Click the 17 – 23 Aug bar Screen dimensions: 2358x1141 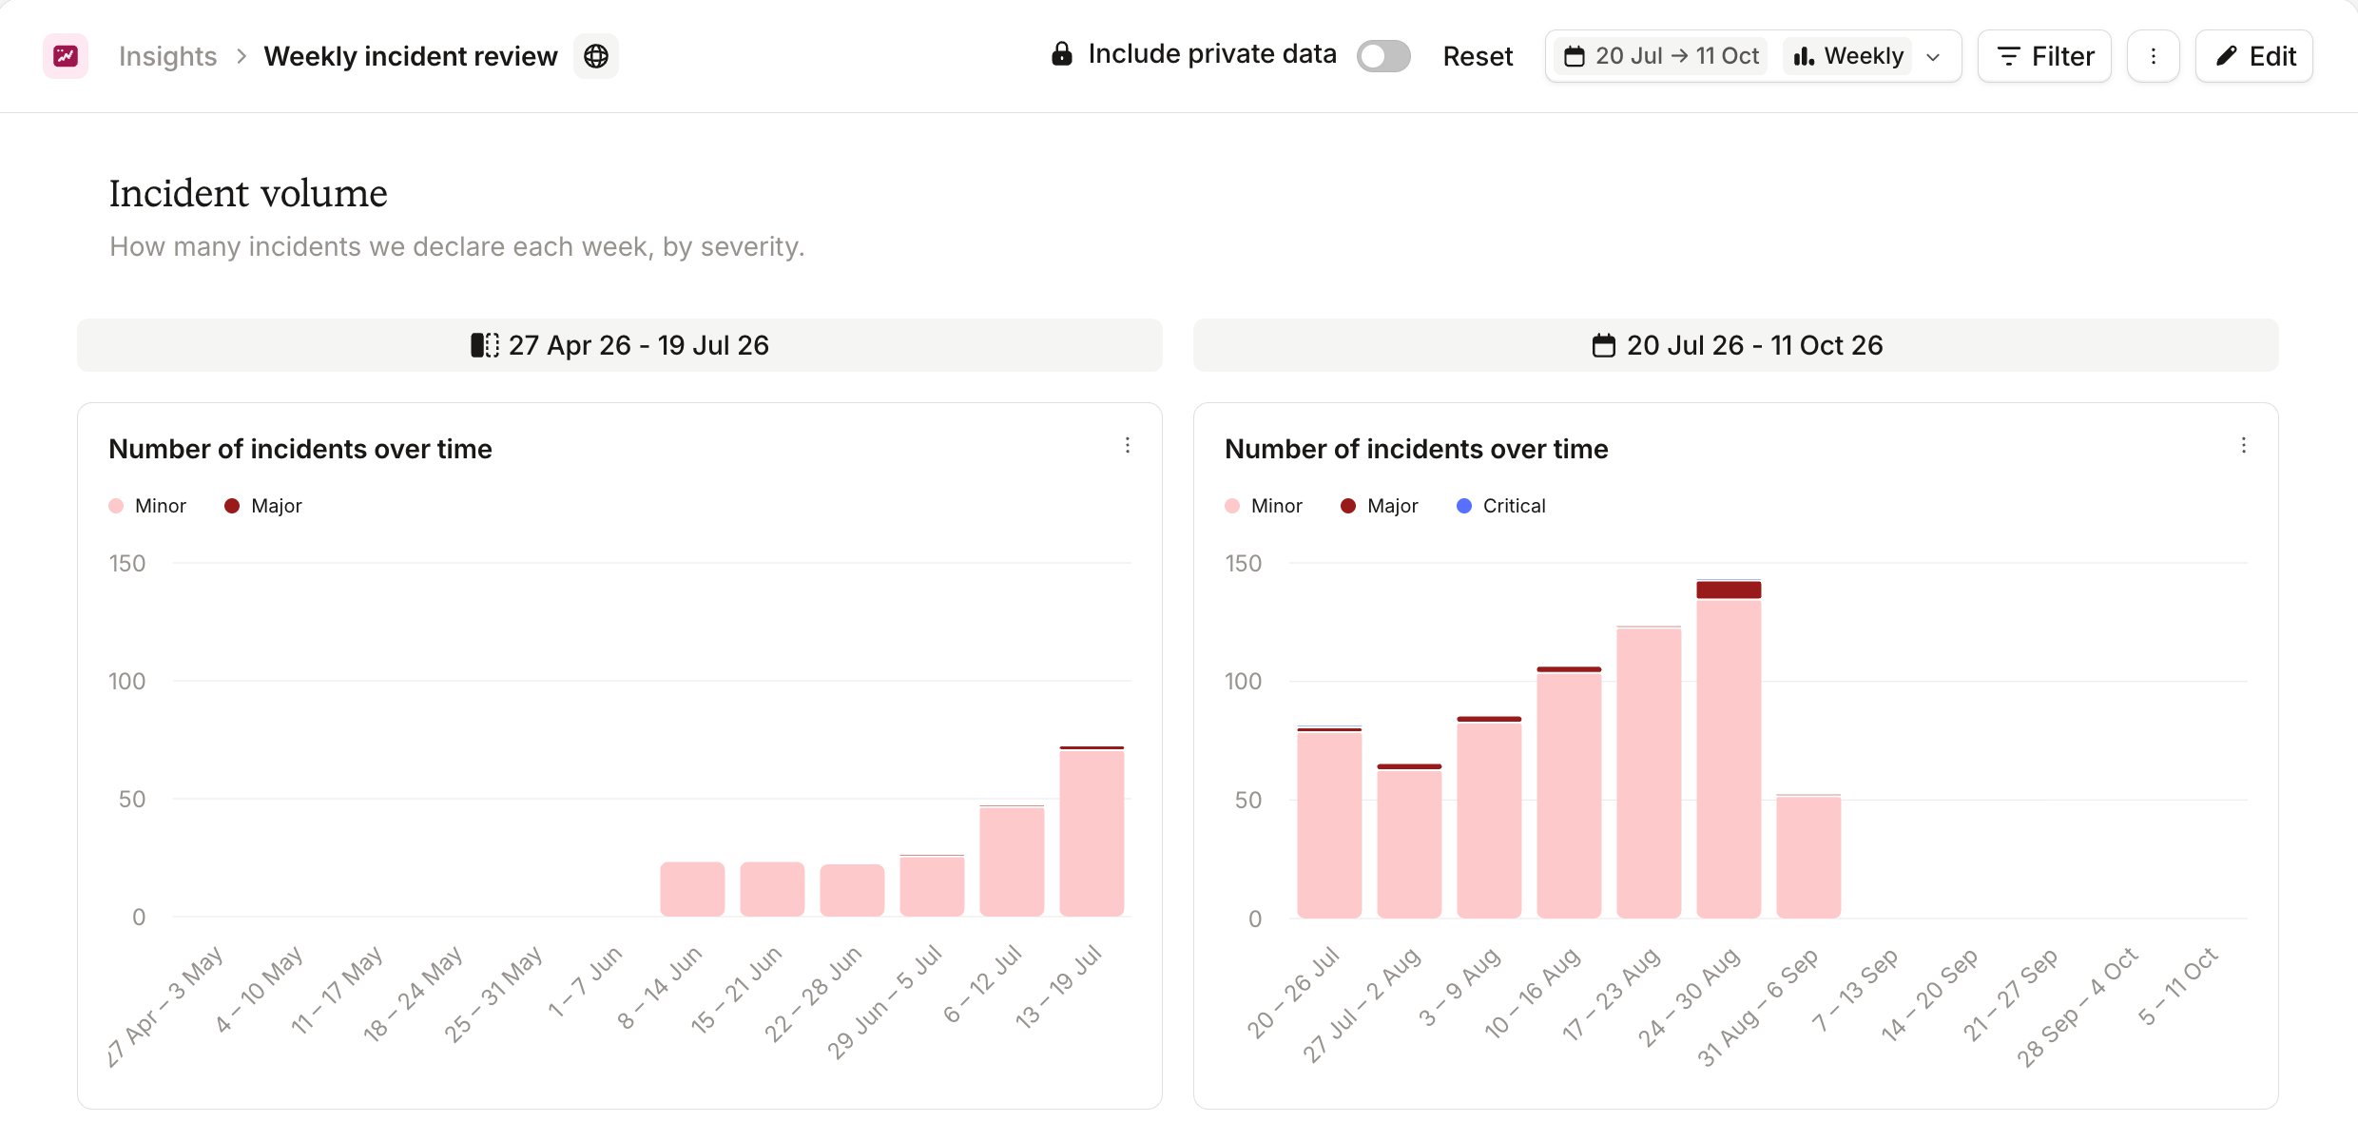(1649, 772)
